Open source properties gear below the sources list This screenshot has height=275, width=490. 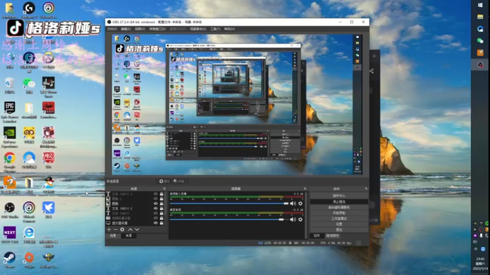point(122,230)
